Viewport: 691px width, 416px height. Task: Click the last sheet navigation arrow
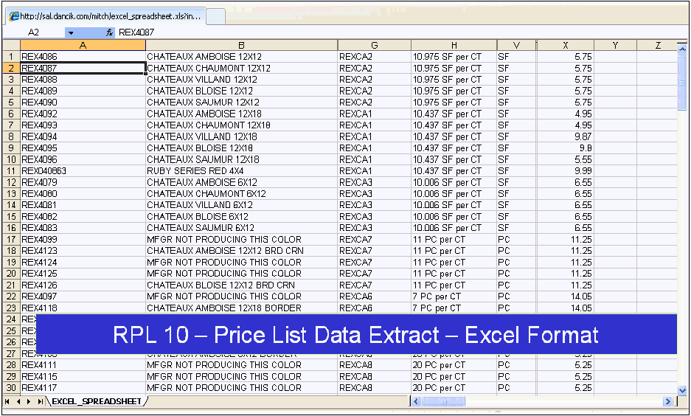tap(40, 401)
